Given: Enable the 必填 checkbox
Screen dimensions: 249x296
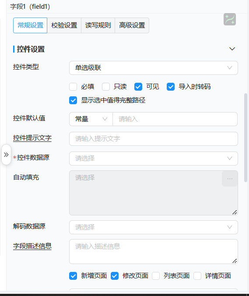Looking at the screenshot, I should (73, 87).
